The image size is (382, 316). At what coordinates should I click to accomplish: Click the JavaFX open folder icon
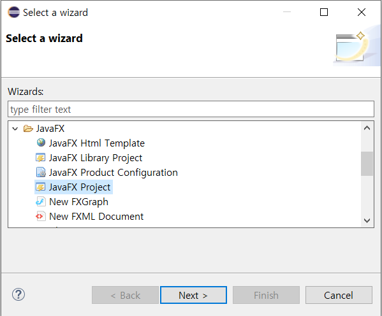(28, 128)
